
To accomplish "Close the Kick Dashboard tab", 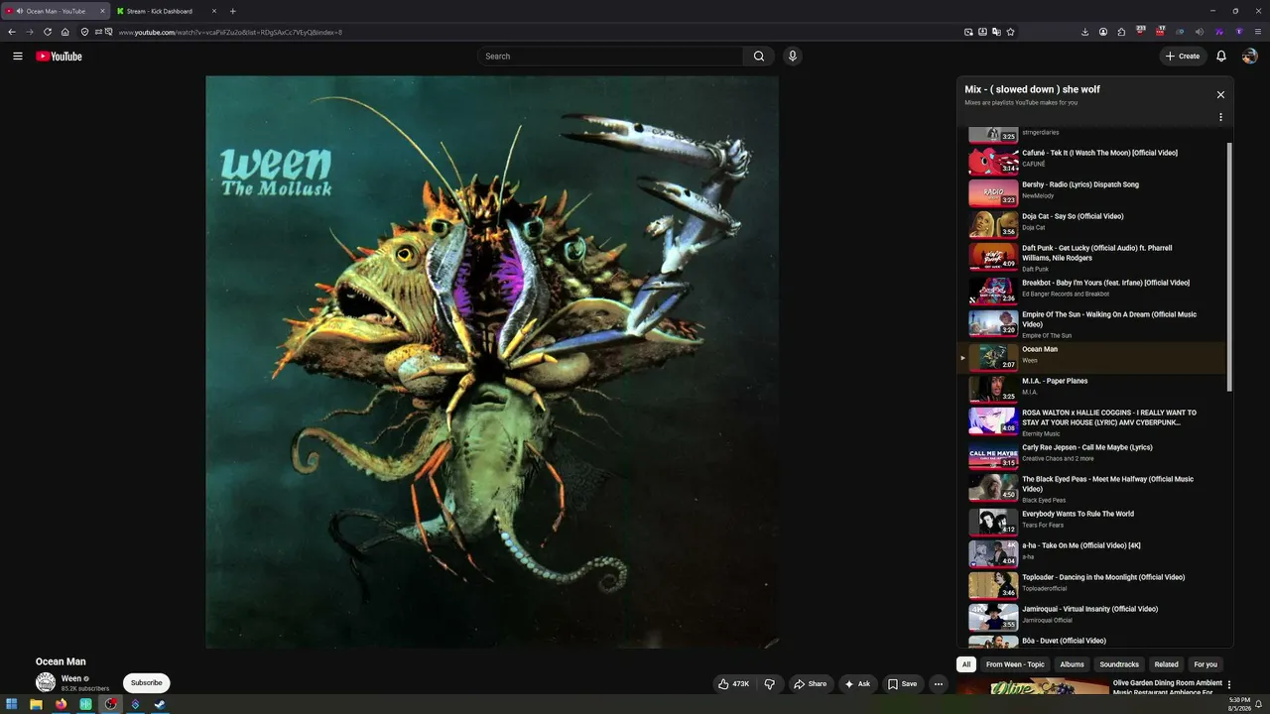I will click(x=213, y=11).
